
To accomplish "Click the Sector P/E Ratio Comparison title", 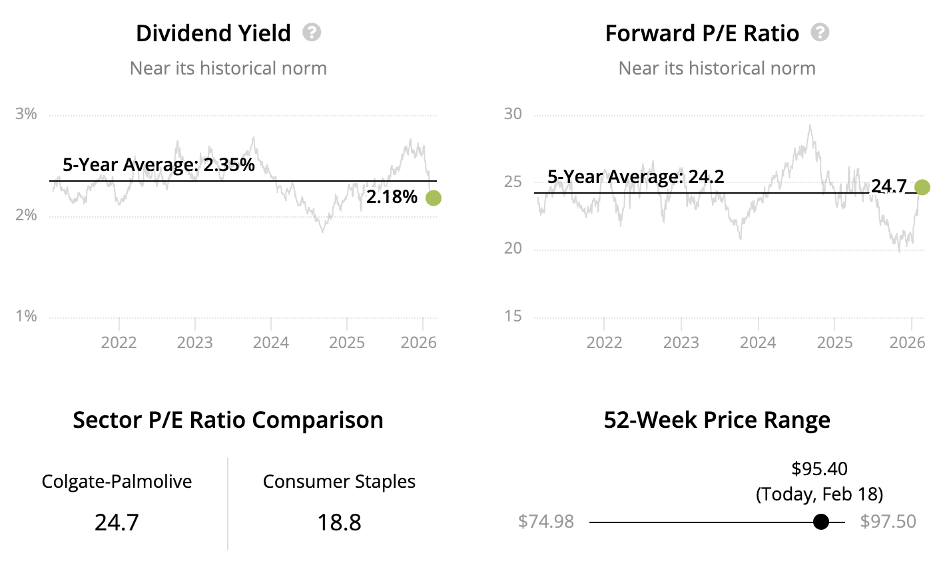I will point(228,421).
